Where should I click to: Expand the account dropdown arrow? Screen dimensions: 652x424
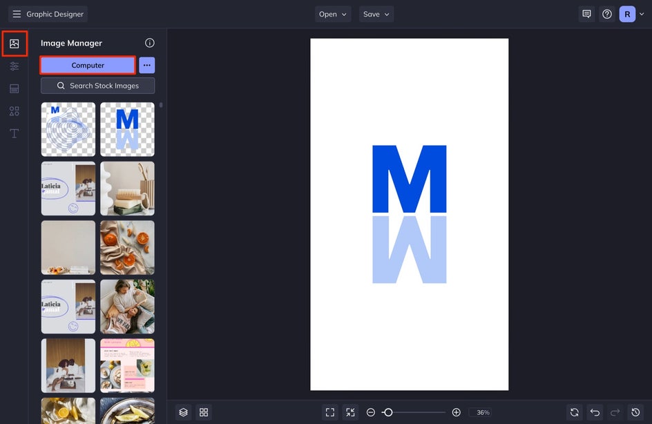(x=642, y=14)
